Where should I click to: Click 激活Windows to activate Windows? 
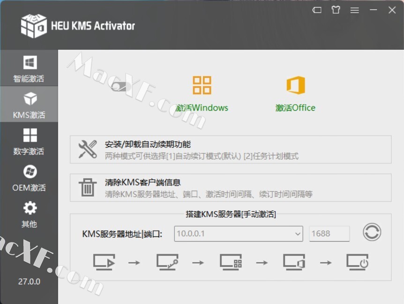coord(201,92)
